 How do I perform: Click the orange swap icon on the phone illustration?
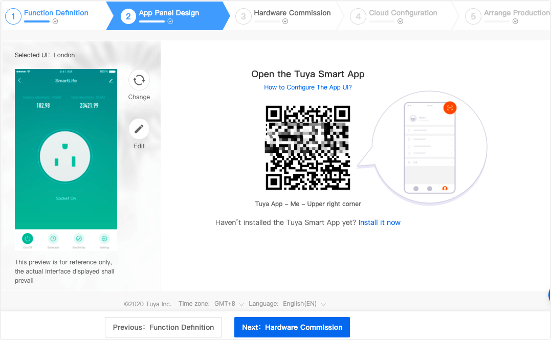tap(450, 108)
